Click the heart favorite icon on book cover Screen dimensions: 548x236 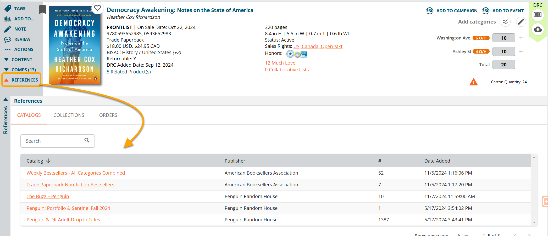click(97, 8)
